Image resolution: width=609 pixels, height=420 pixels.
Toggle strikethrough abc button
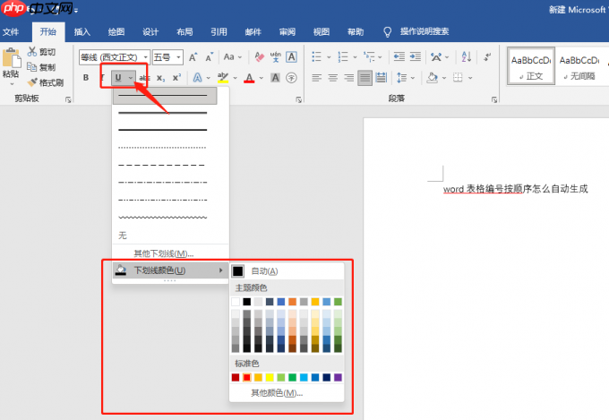tap(144, 78)
